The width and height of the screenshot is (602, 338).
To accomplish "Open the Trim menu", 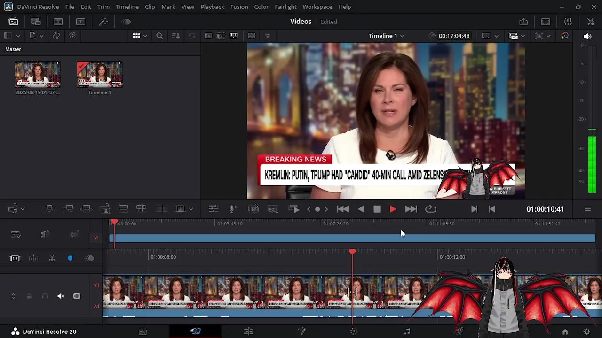I will pyautogui.click(x=103, y=7).
